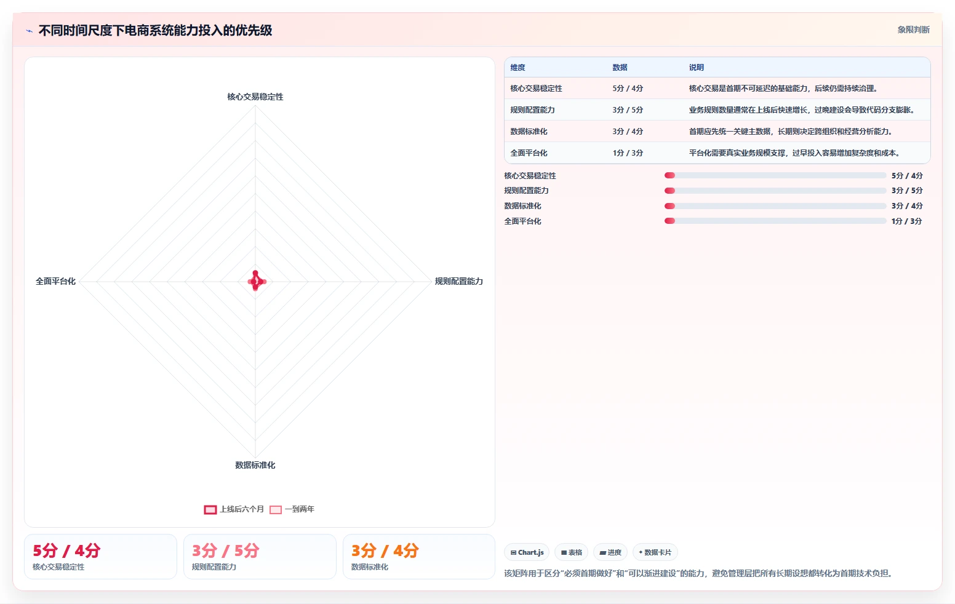Click table cell 5分 / 4分 in the 核心交易稳定性 row
This screenshot has height=604, width=955.
pos(628,89)
